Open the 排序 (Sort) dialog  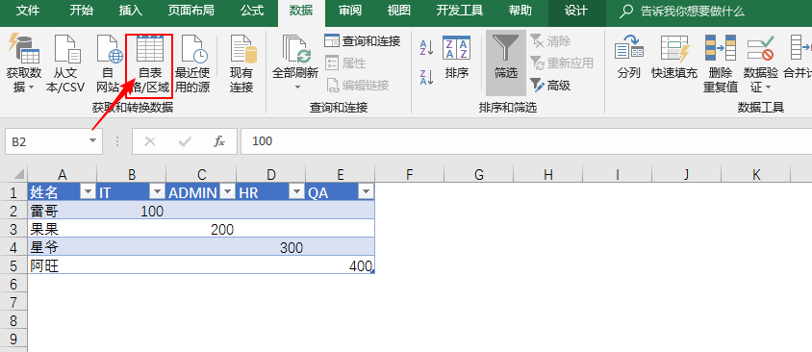pyautogui.click(x=457, y=58)
